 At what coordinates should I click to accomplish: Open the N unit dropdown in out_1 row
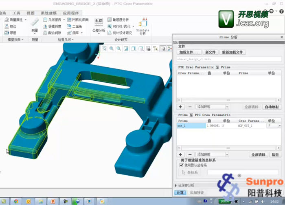point(280,126)
